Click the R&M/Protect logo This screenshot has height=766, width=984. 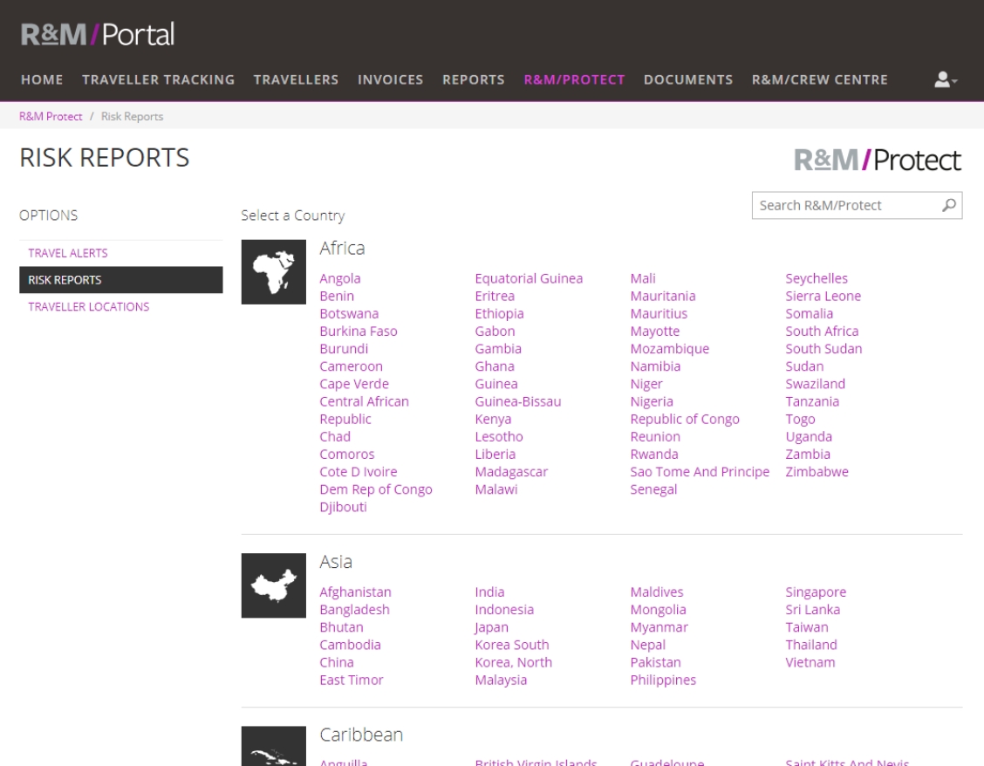point(878,161)
